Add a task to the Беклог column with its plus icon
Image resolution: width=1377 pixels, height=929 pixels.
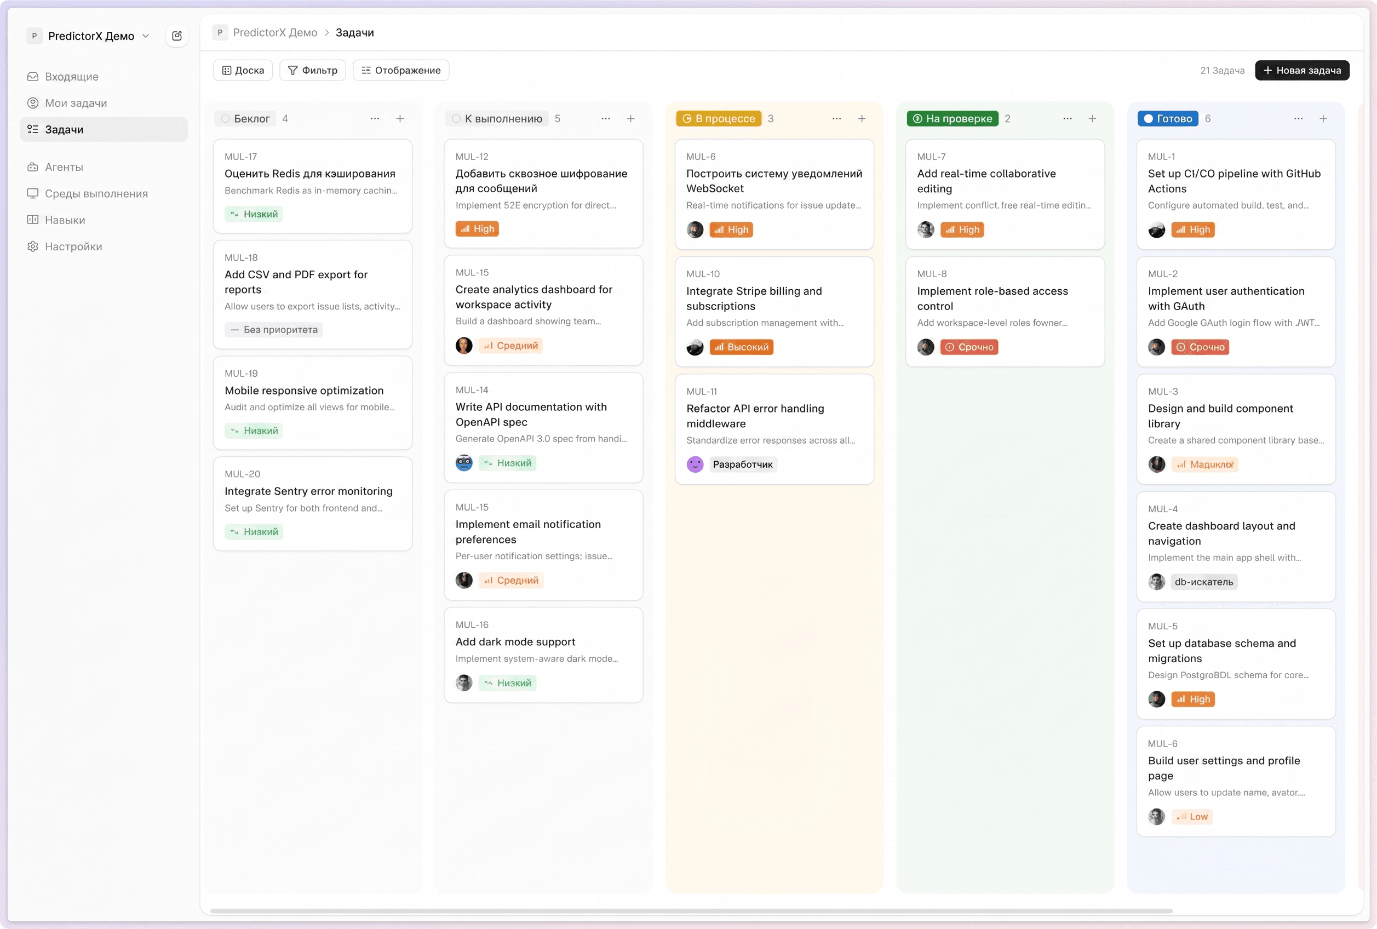[x=400, y=118]
